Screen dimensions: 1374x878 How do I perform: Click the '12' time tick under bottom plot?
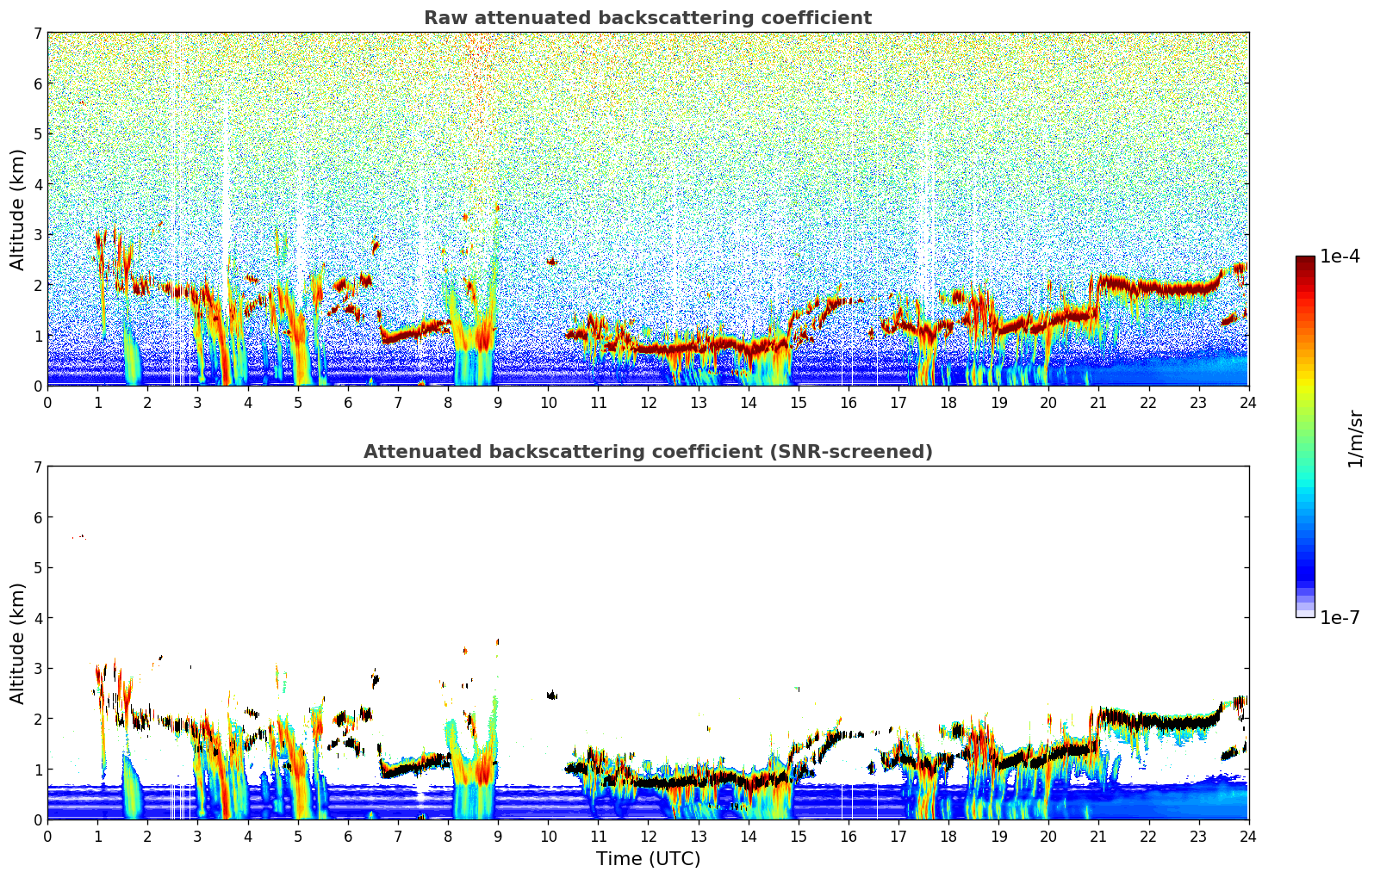click(x=648, y=836)
